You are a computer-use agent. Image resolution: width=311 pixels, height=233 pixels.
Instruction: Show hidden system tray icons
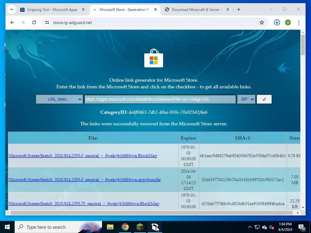pyautogui.click(x=250, y=227)
